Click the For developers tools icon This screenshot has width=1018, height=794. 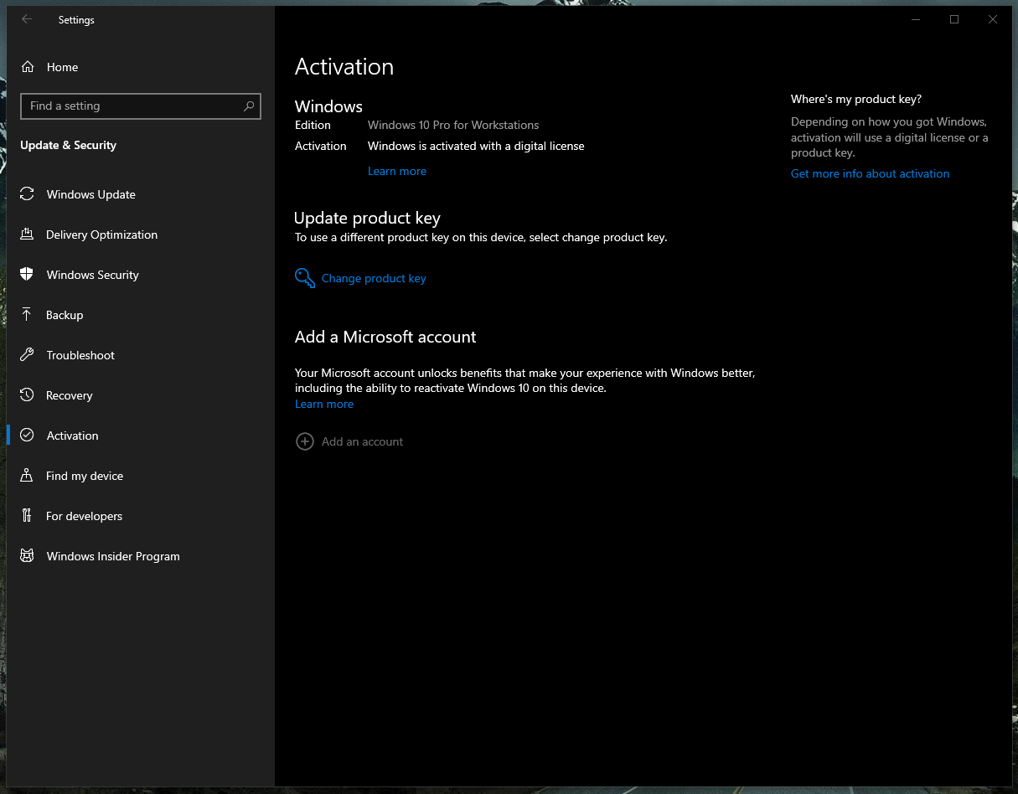click(x=28, y=516)
